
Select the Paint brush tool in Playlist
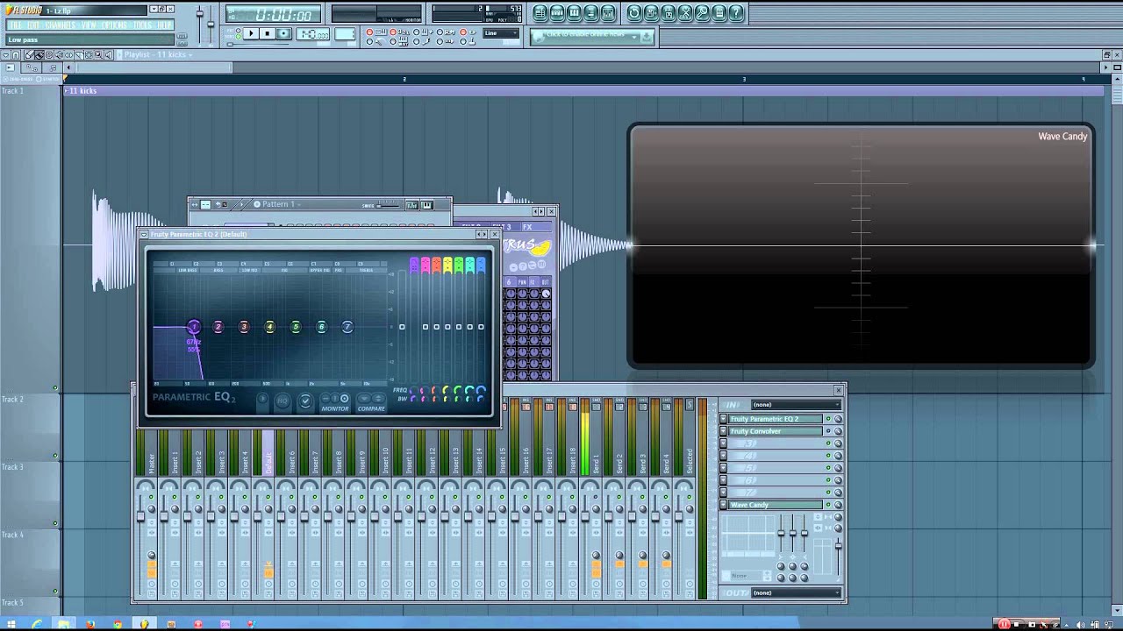(39, 54)
